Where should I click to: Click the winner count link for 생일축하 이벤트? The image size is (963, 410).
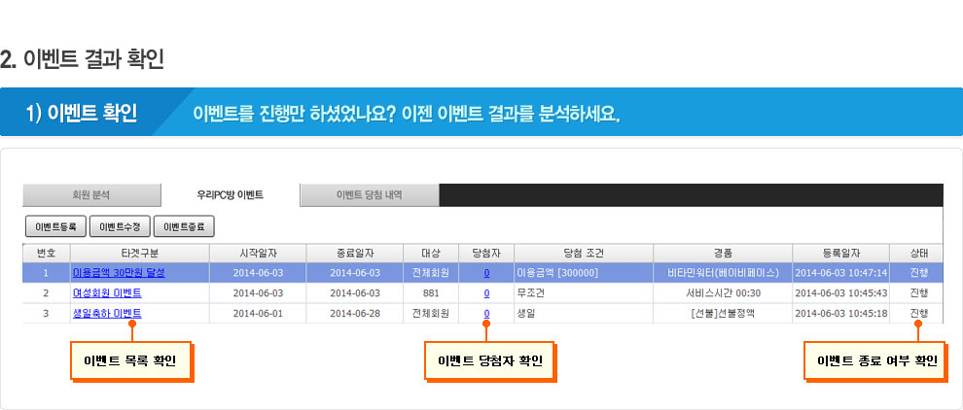486,313
